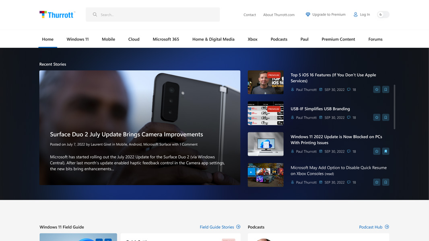Toggle the dark mode switch
This screenshot has height=241, width=429.
(383, 14)
